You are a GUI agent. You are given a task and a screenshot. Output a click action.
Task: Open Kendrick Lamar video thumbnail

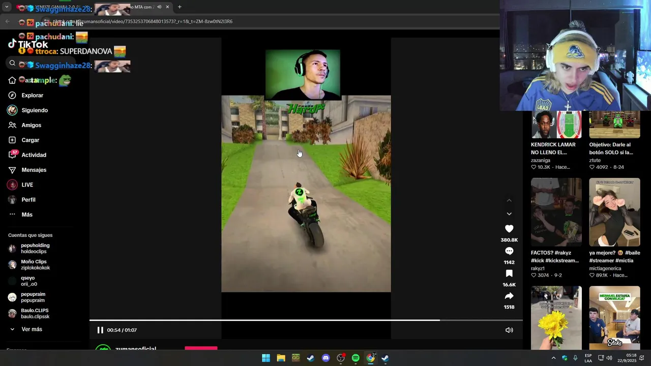click(556, 125)
